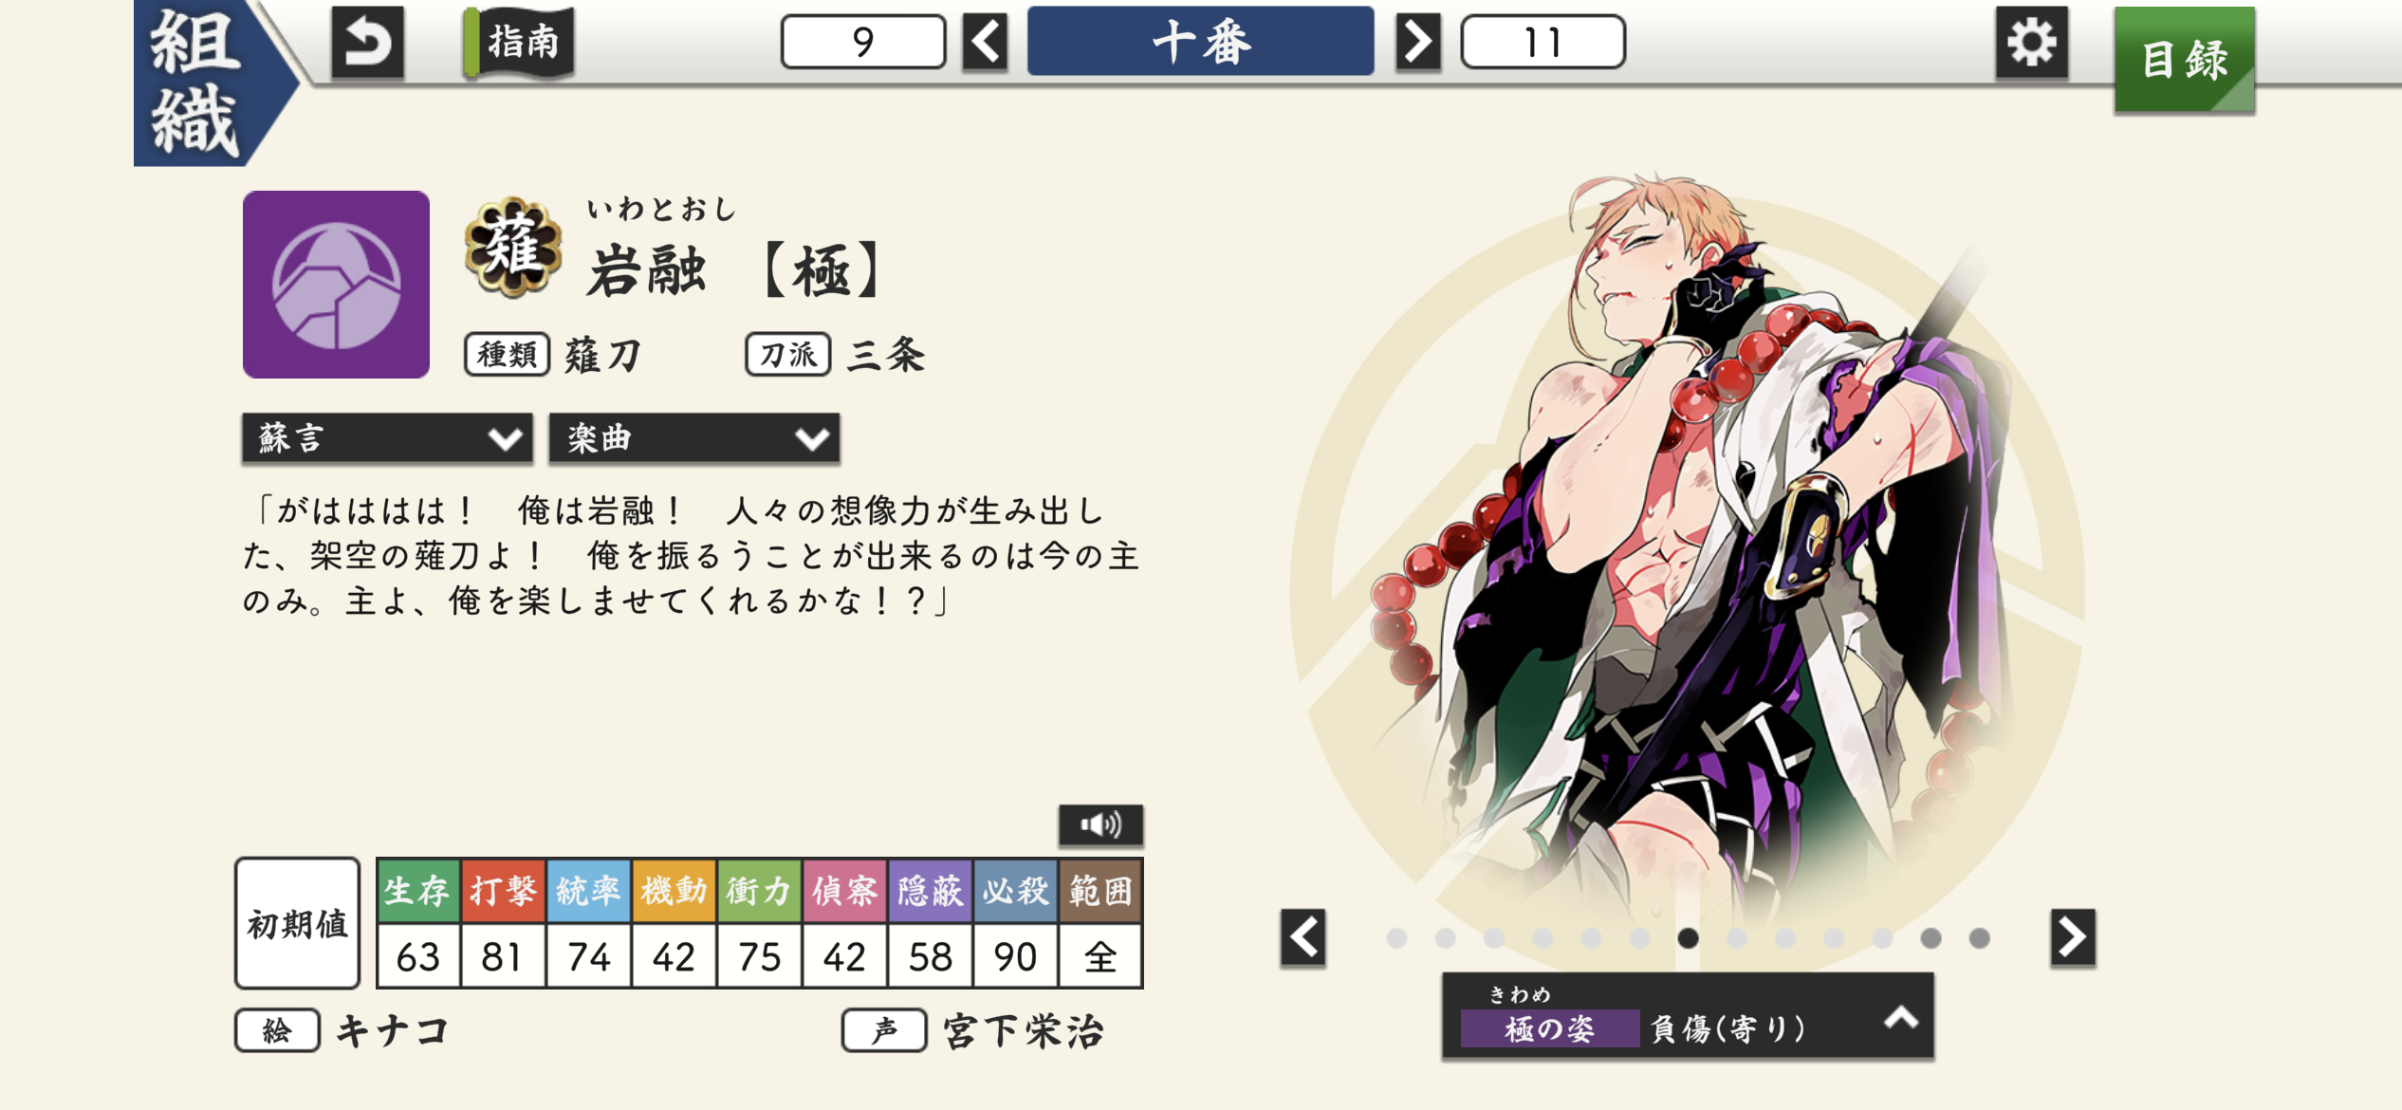The height and width of the screenshot is (1110, 2402).
Task: Click the 薙 weapon type badge icon
Action: 513,248
